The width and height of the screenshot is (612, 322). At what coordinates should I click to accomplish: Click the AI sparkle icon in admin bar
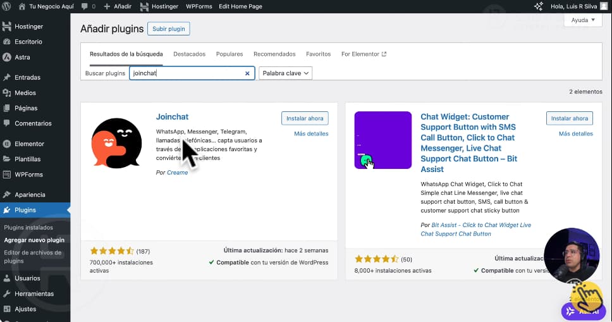pyautogui.click(x=539, y=6)
